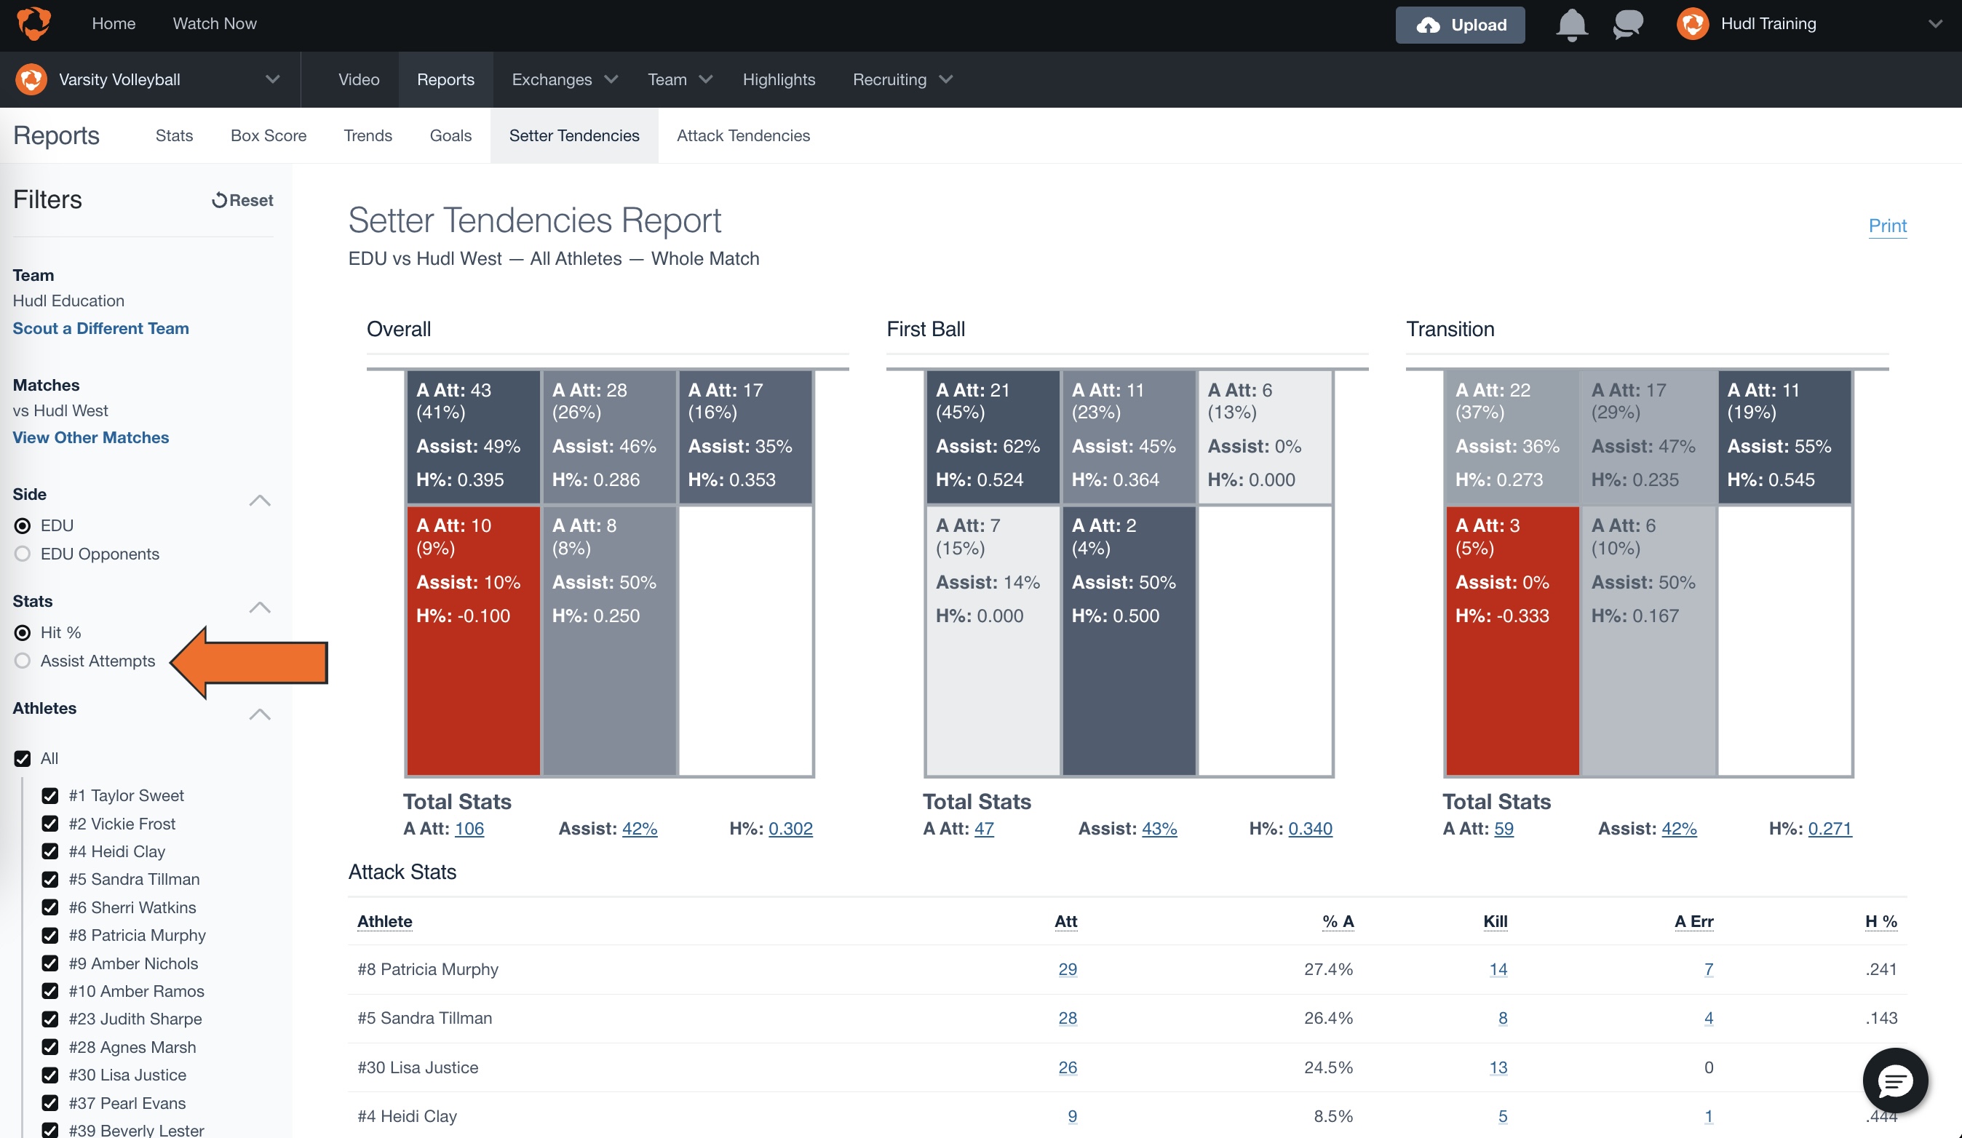Uncheck #10 Amber Ramos
Screen dimensions: 1962x1138
[x=49, y=991]
